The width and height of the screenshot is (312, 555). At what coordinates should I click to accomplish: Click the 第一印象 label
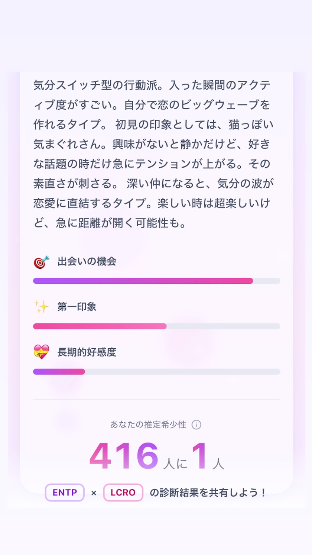(x=77, y=307)
